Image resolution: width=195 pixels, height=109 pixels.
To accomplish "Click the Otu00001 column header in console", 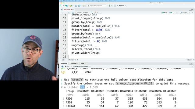I will click(83, 91).
